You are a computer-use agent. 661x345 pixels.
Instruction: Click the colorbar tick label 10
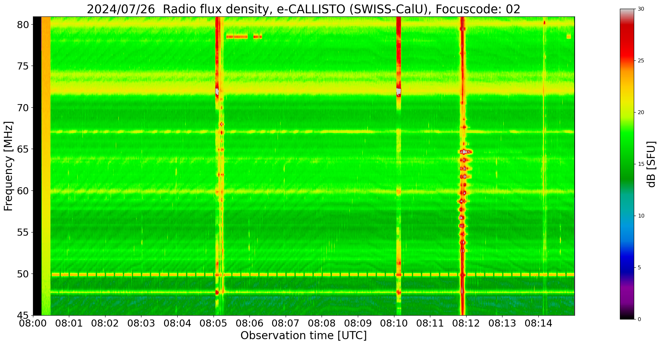point(641,216)
